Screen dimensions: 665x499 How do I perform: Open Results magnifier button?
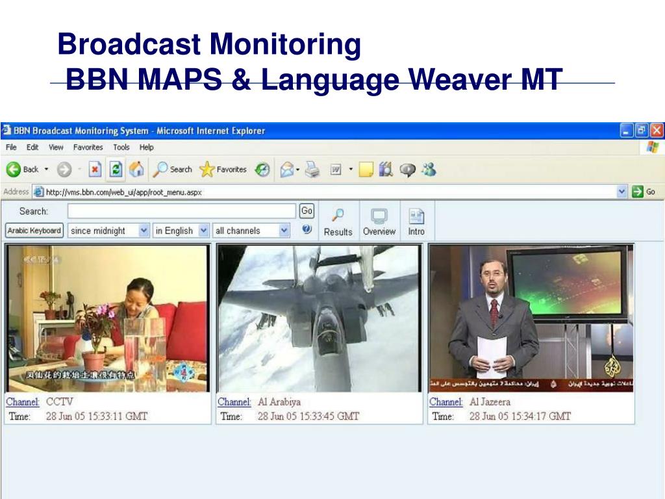click(338, 222)
